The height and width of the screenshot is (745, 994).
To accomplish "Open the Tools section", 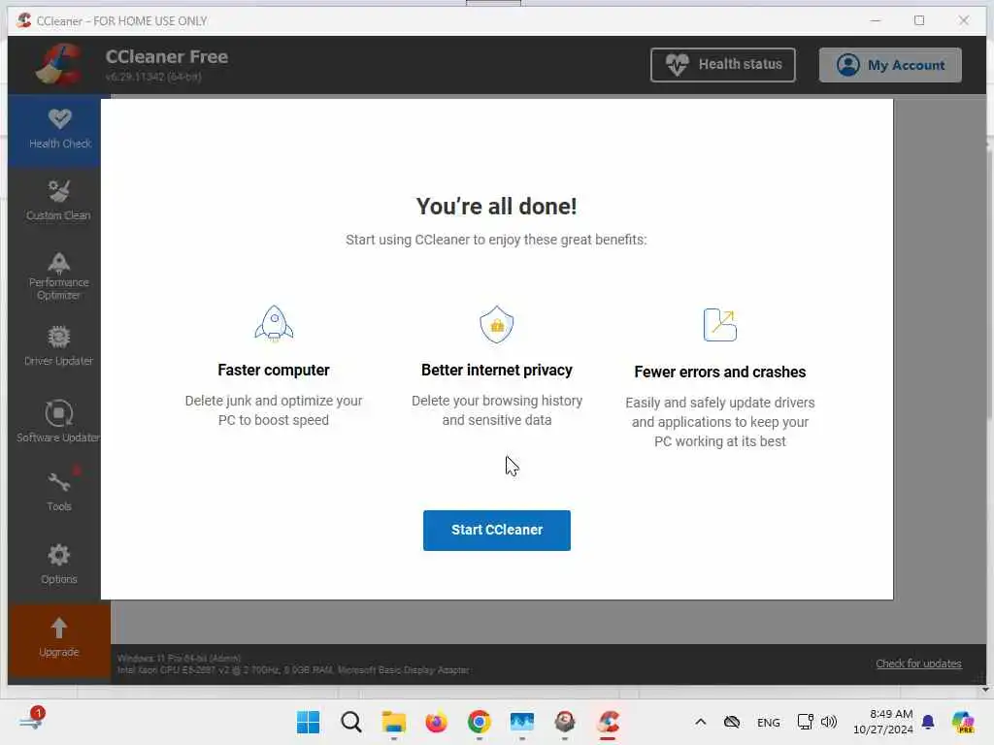I will pos(59,492).
